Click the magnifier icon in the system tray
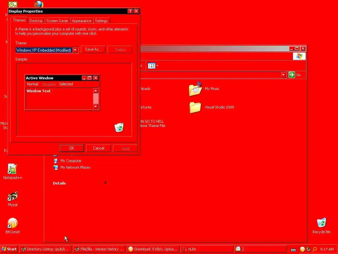This screenshot has height=254, width=338. coord(315,249)
